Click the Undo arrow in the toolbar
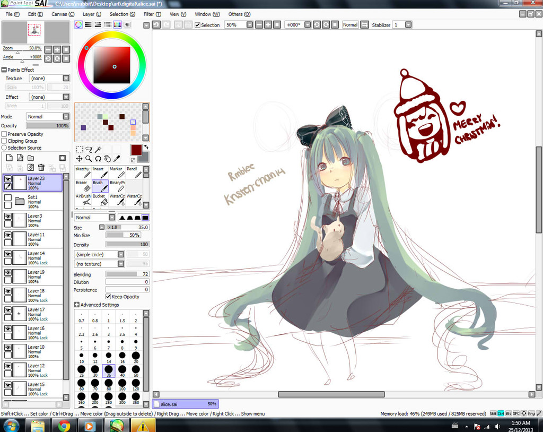The width and height of the screenshot is (543, 432). tap(156, 24)
